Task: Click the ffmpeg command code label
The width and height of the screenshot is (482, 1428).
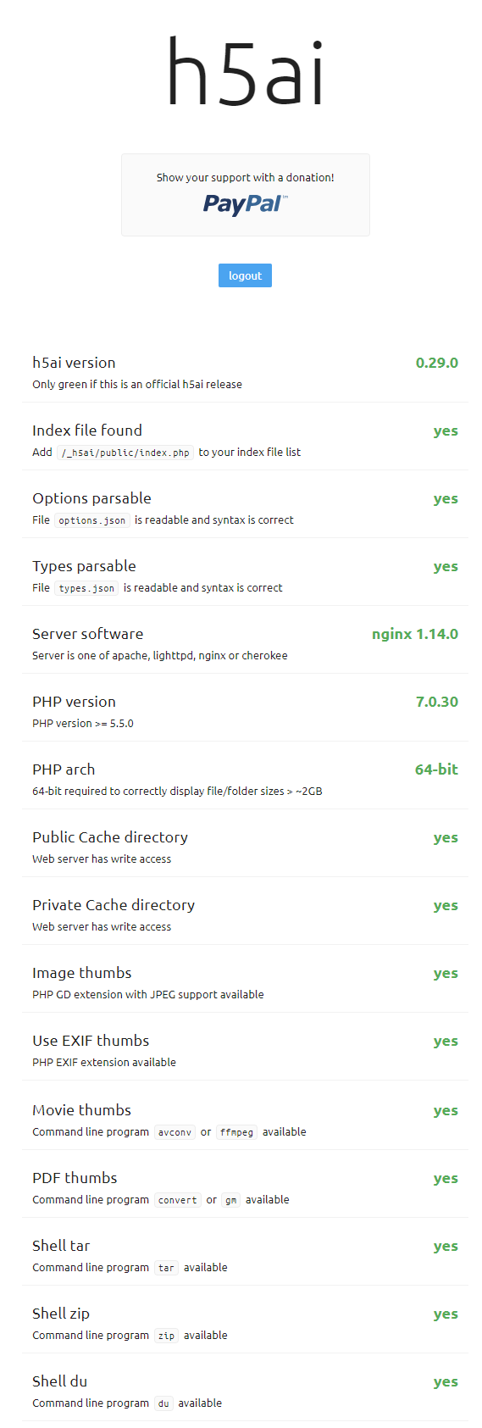Action: (236, 1132)
